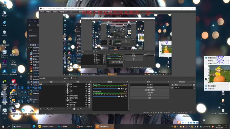Toggle visibility eye of 音频输出捕获 source

pyautogui.click(x=86, y=95)
